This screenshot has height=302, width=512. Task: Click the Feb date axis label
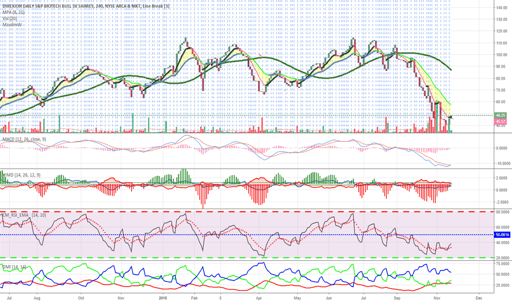[194, 298]
